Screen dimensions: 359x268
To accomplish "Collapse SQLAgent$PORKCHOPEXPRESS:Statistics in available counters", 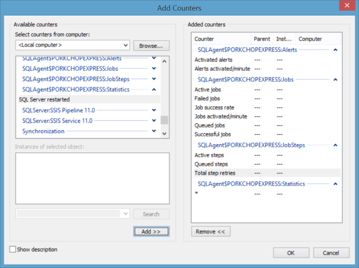I will click(154, 90).
